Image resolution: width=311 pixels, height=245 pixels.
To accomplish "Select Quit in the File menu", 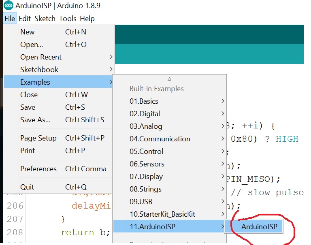I will (x=27, y=187).
